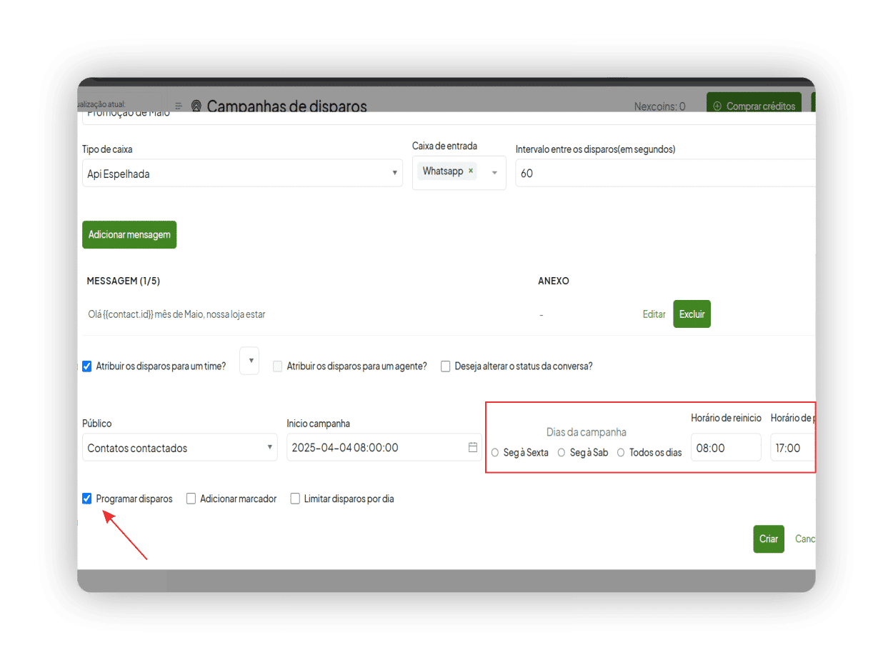Choose the Todos os dias radio option
Image resolution: width=893 pixels, height=670 pixels.
621,453
